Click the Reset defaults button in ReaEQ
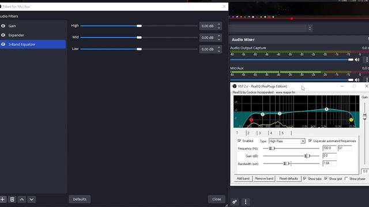This screenshot has width=369, height=207. (288, 179)
